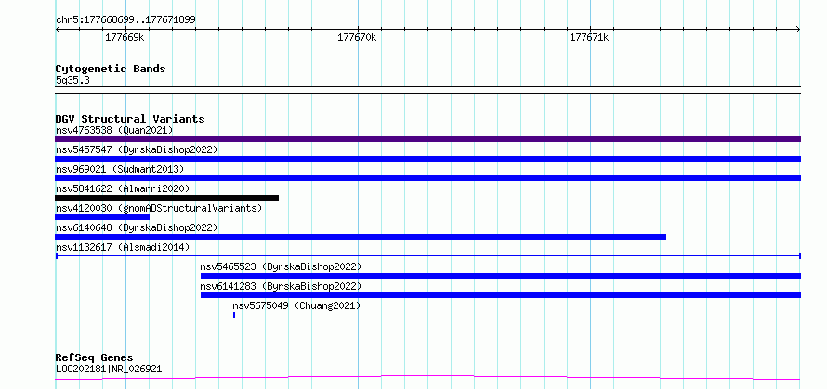Open variant nsv6140648 (ByrskaBishop2022) label

(137, 227)
